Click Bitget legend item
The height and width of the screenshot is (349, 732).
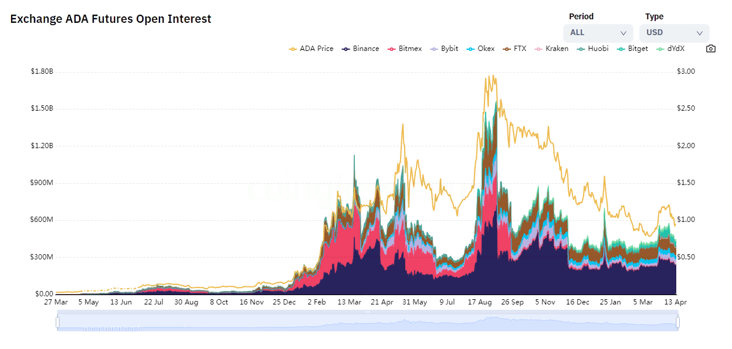tap(632, 49)
